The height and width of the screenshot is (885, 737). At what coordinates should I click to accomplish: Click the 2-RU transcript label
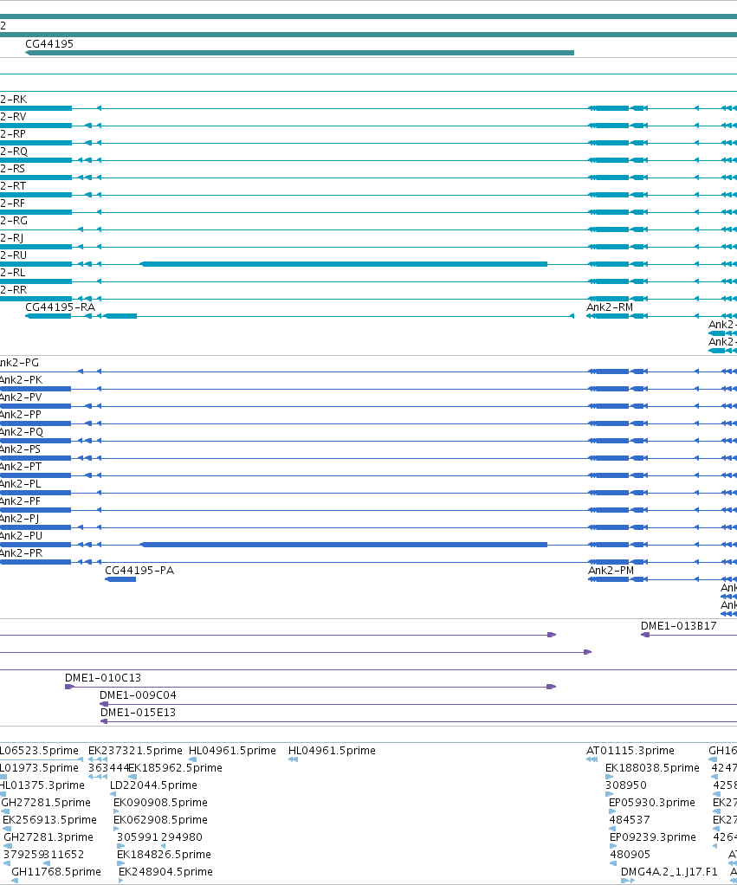pyautogui.click(x=14, y=255)
